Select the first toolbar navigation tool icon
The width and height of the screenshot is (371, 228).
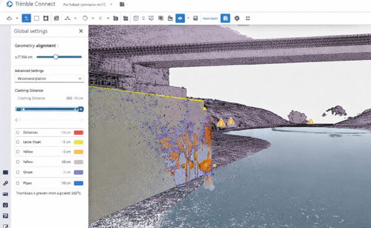(x=9, y=18)
